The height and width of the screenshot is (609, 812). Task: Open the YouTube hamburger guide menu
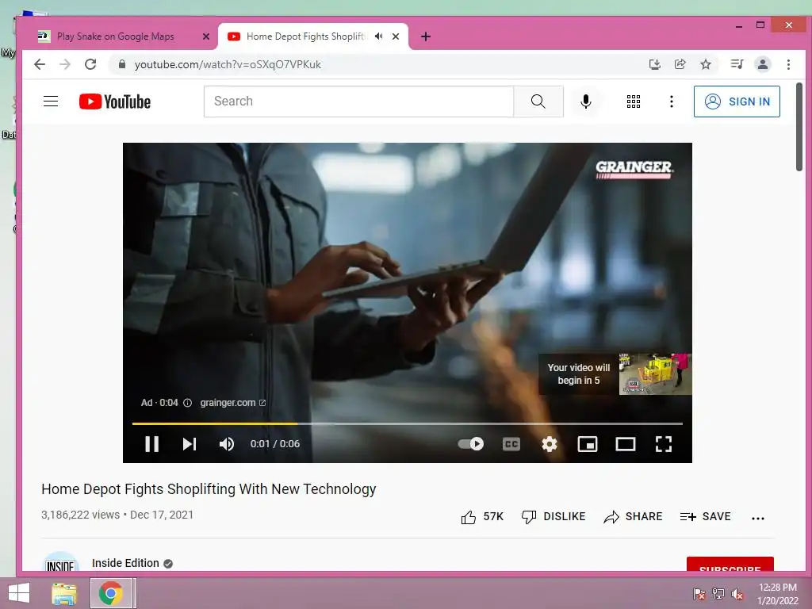coord(51,101)
